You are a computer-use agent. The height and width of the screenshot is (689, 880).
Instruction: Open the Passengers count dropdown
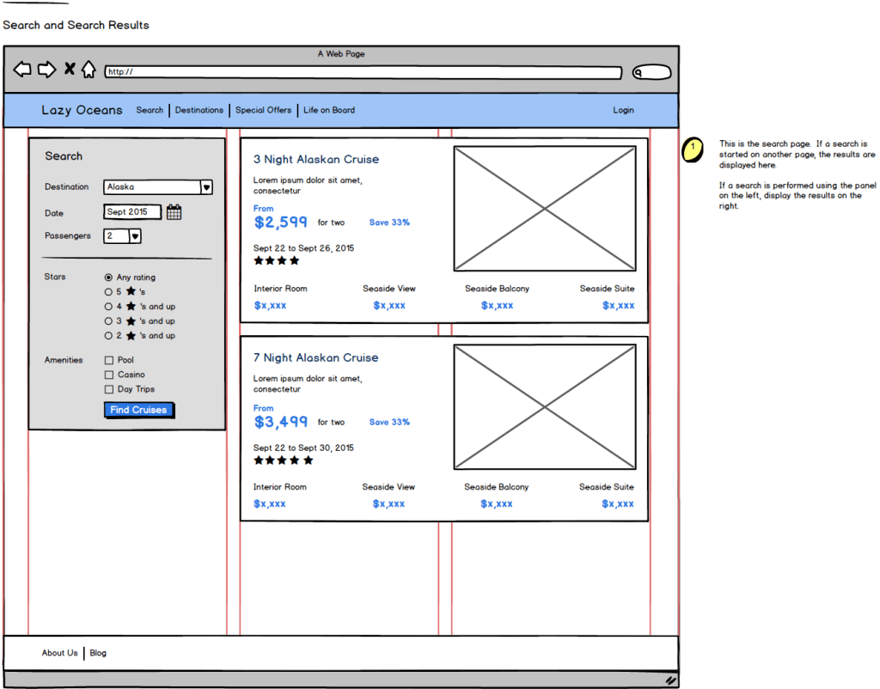tap(135, 236)
